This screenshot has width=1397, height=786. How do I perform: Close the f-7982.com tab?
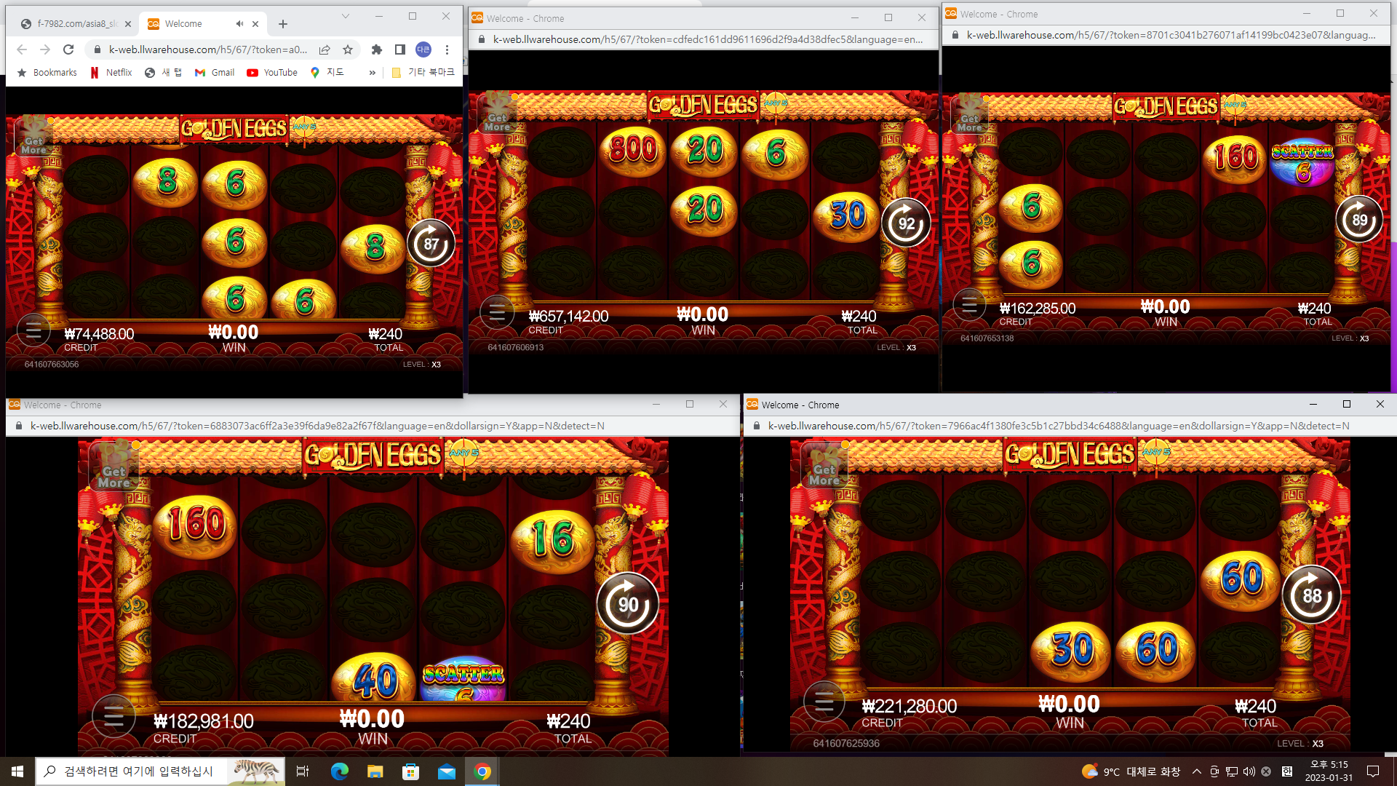pyautogui.click(x=128, y=24)
